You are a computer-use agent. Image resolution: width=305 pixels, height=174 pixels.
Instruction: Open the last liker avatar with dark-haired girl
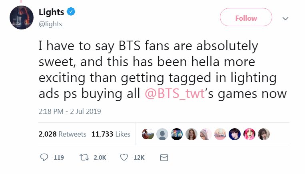[264, 134]
